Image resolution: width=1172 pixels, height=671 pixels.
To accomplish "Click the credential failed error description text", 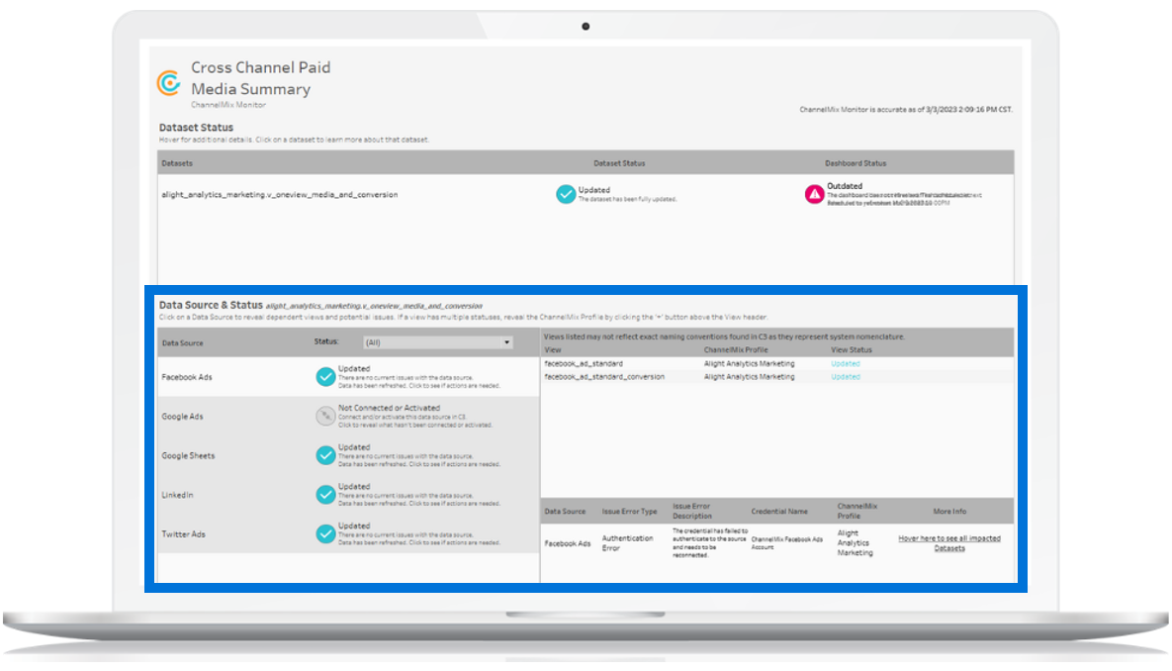I will click(709, 543).
